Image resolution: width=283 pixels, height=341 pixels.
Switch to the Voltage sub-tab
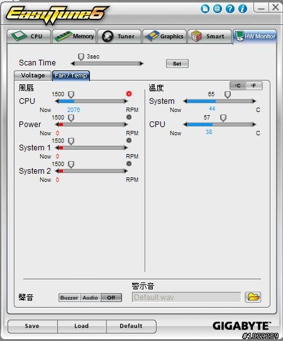pos(33,75)
